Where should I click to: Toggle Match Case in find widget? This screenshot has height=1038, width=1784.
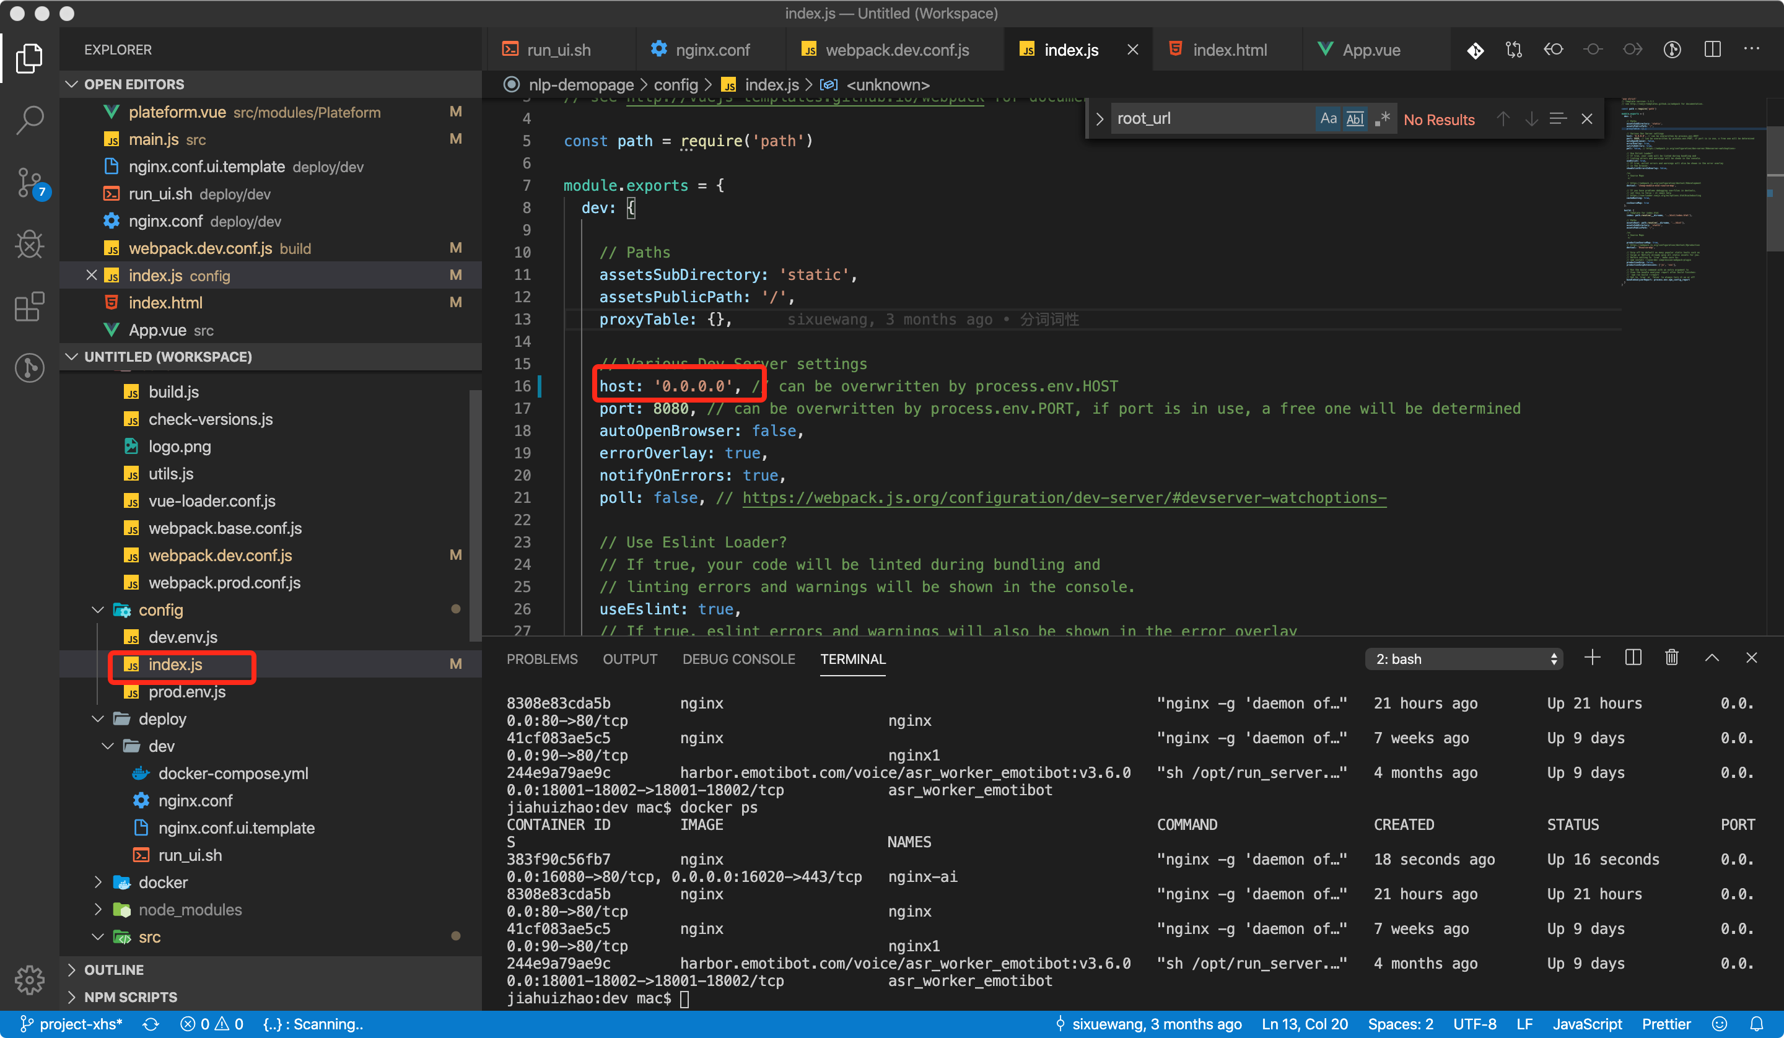click(1328, 119)
